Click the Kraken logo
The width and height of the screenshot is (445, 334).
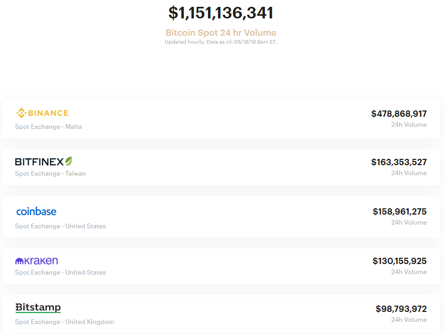click(36, 261)
